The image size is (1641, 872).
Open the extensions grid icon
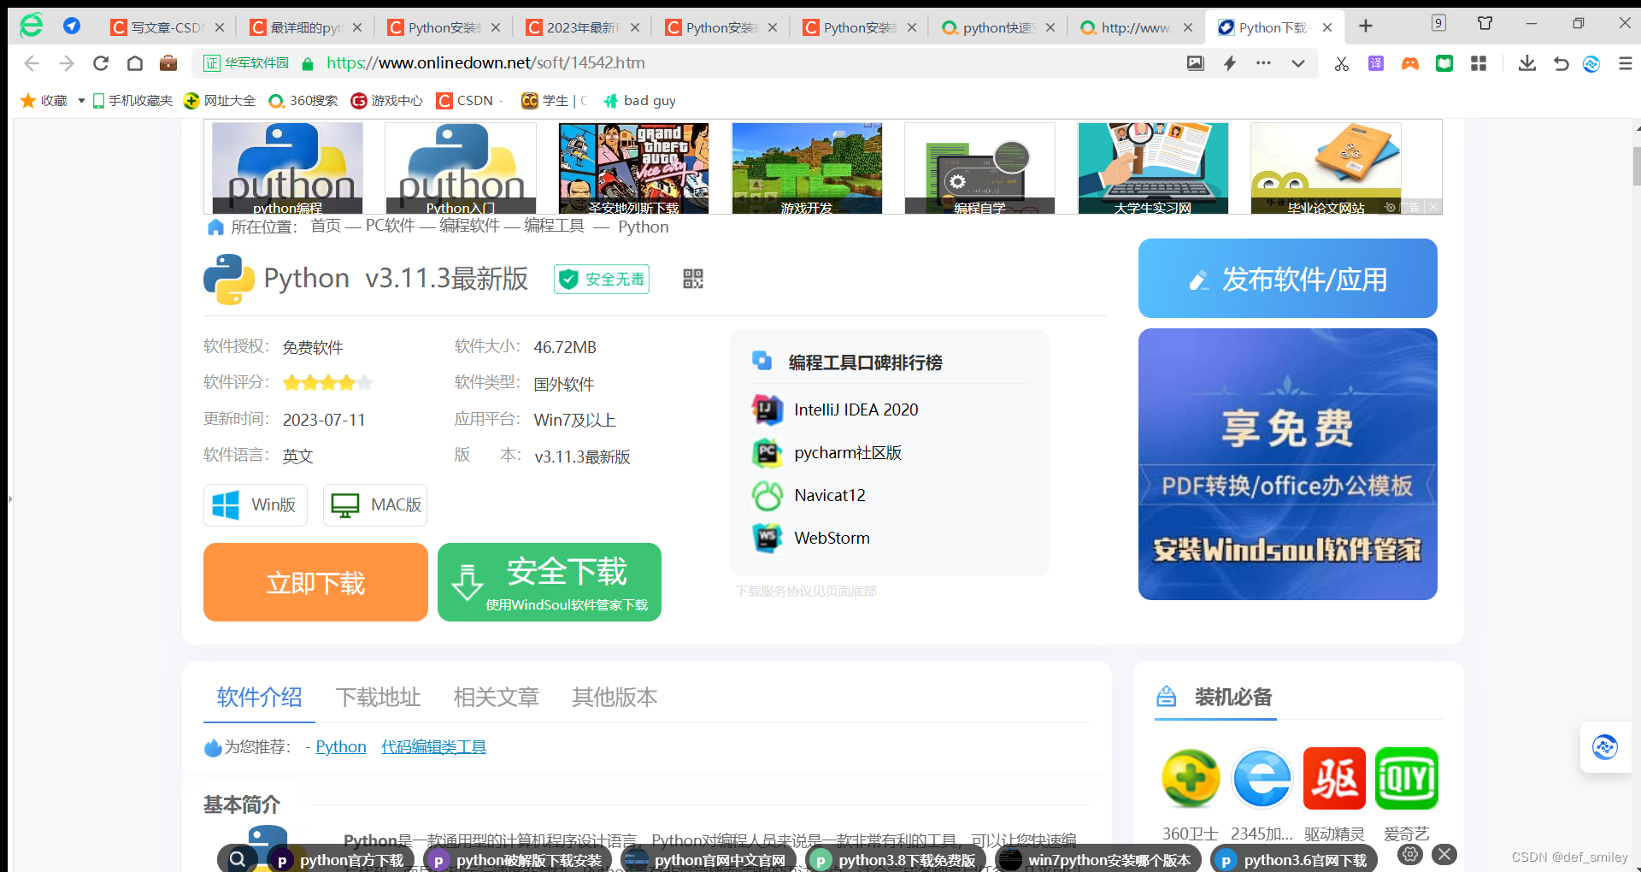[x=1479, y=63]
